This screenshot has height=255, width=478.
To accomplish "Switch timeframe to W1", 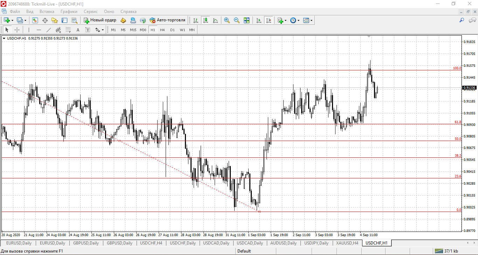I will 182,30.
